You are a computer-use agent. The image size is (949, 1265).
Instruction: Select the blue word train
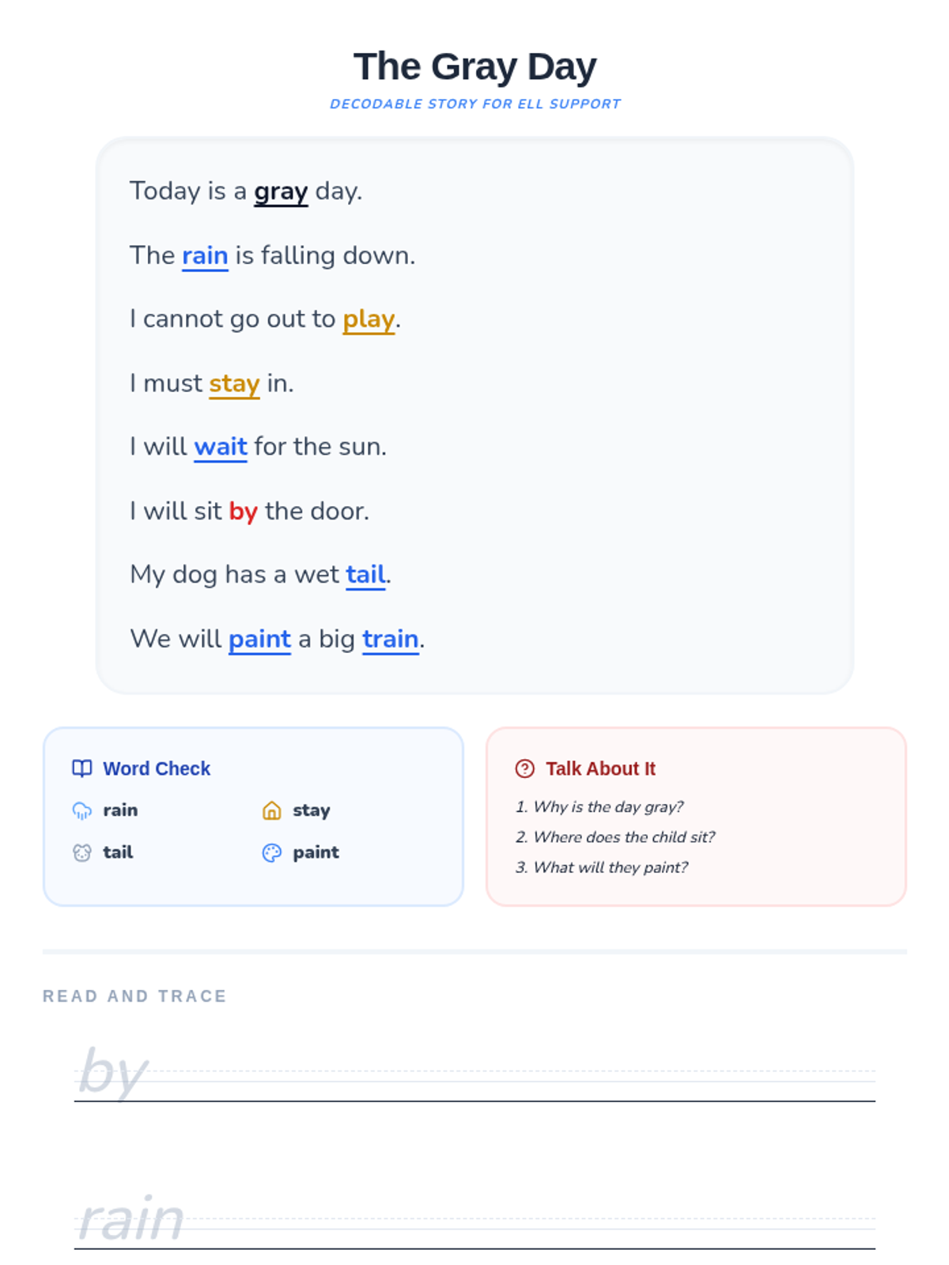(x=391, y=639)
